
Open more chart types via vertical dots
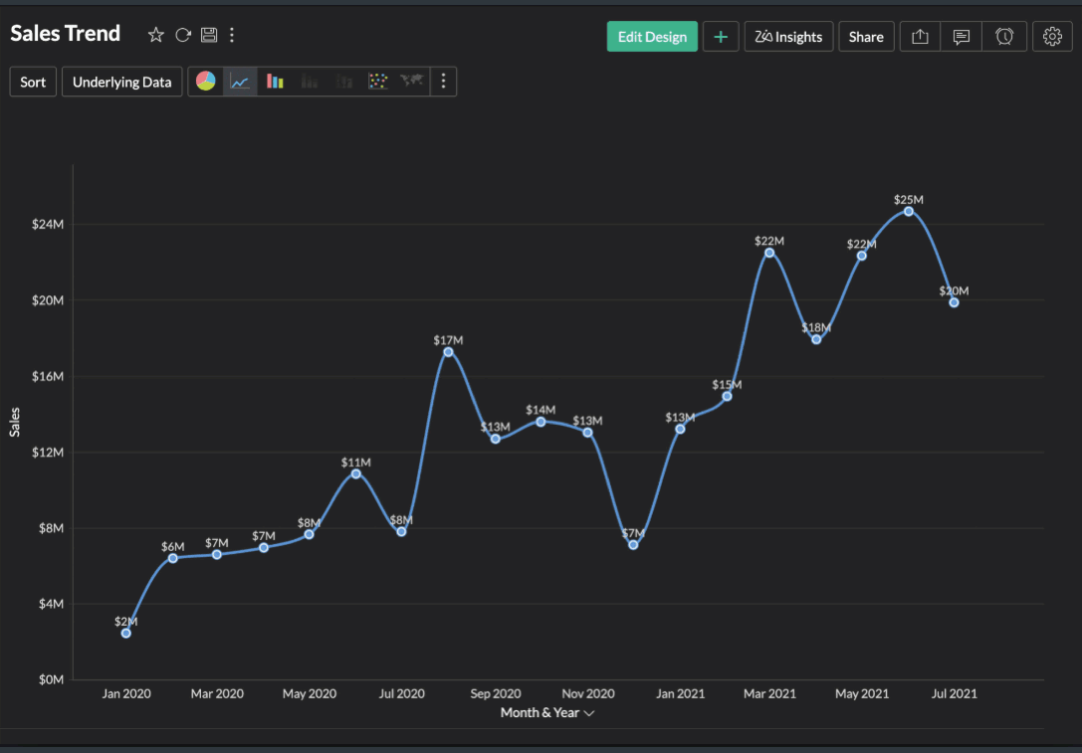tap(443, 81)
